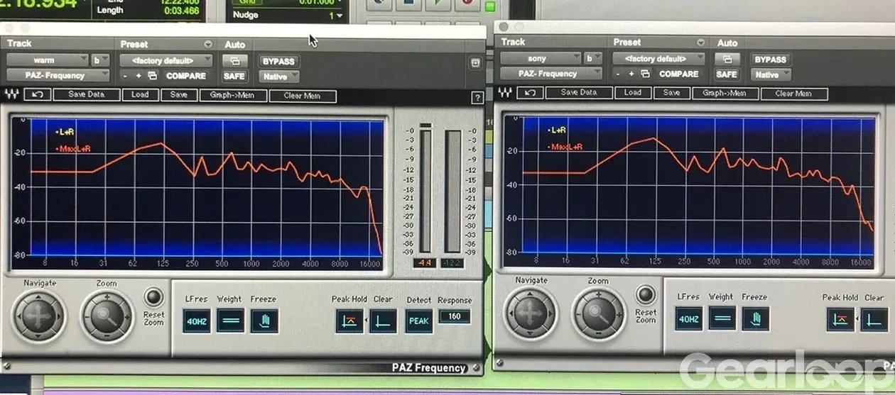
Task: Reset the -12.2 peak readout in warm window
Action: 453,263
